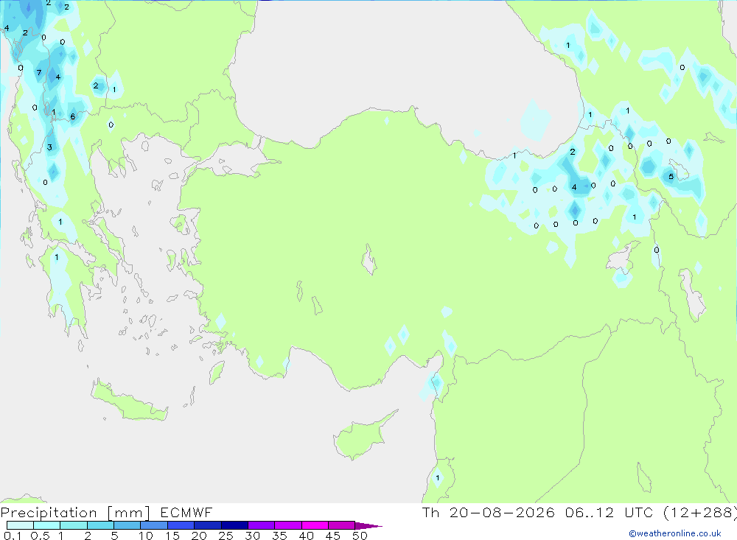Click the '6' precipitation value on map
Screen dimensions: 737x540
pyautogui.click(x=72, y=116)
